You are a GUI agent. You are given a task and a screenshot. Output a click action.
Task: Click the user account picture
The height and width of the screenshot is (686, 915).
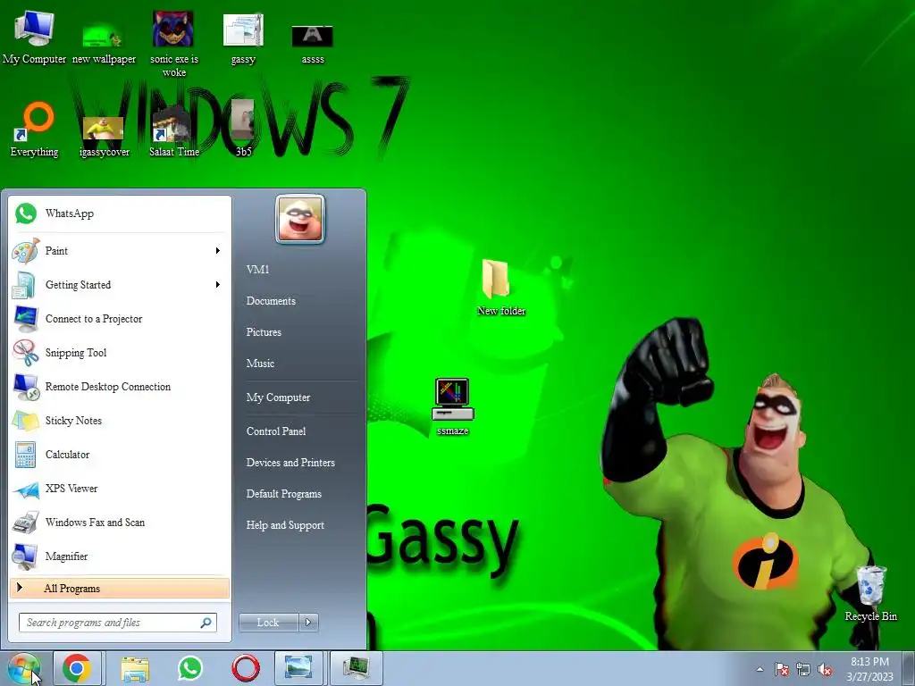tap(300, 219)
